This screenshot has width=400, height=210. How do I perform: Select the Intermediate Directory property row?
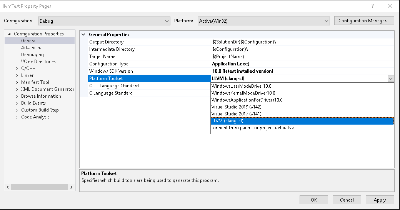(241, 49)
